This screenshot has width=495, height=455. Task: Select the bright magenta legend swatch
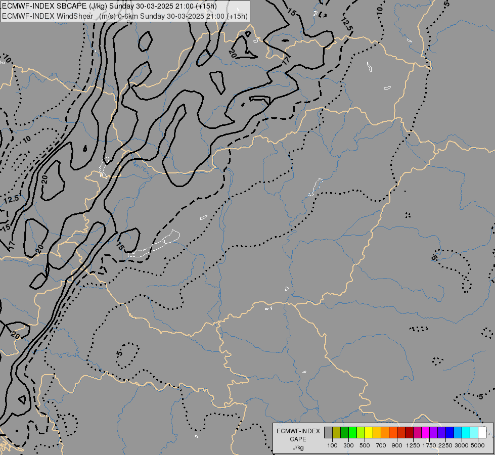(426, 432)
